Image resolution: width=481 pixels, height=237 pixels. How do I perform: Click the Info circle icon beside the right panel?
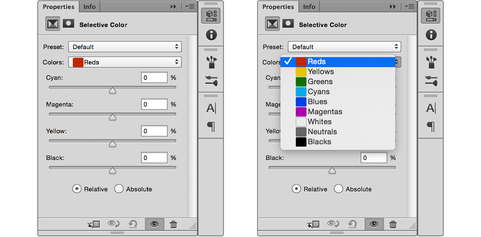[430, 35]
